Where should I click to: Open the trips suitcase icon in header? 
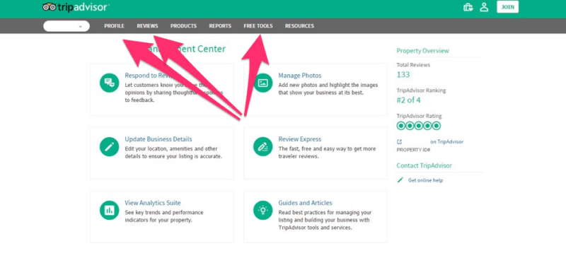pos(468,7)
